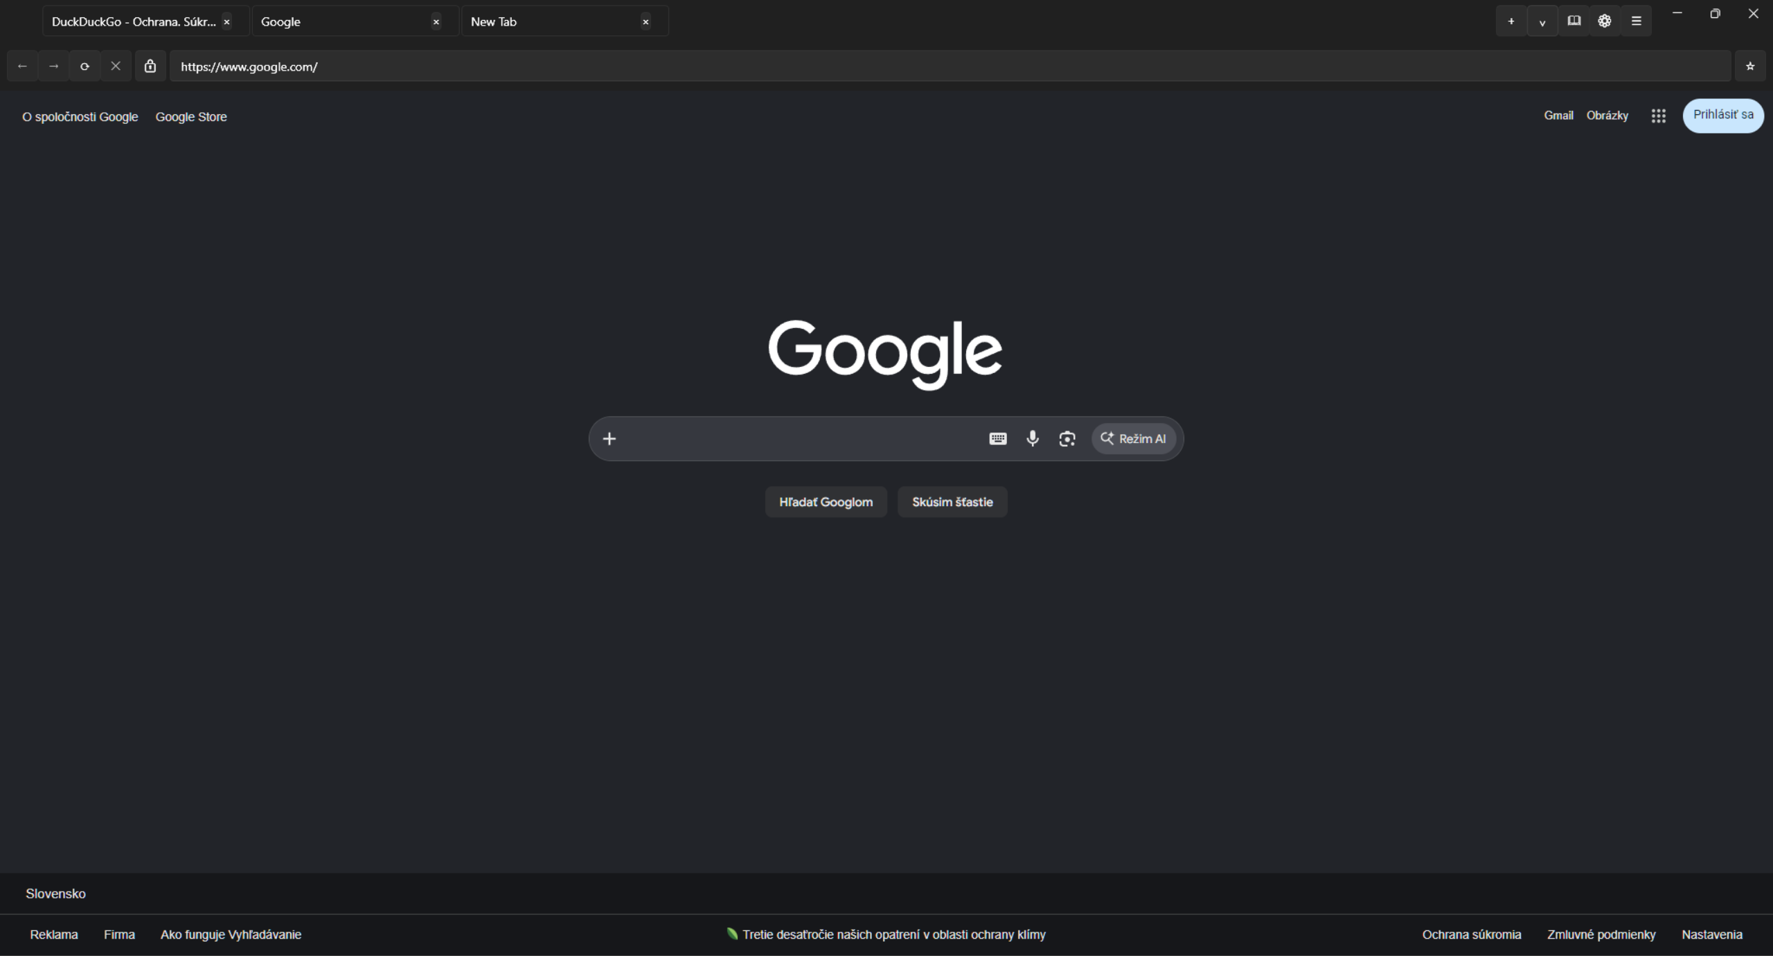Image resolution: width=1773 pixels, height=956 pixels.
Task: Open Obrázky images link
Action: click(1607, 116)
